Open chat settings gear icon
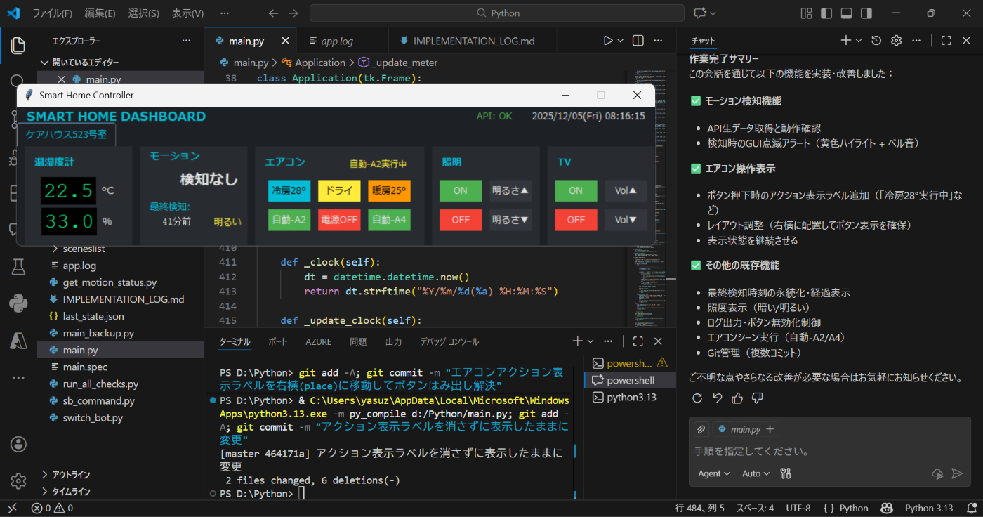Viewport: 983px width, 517px height. 896,41
